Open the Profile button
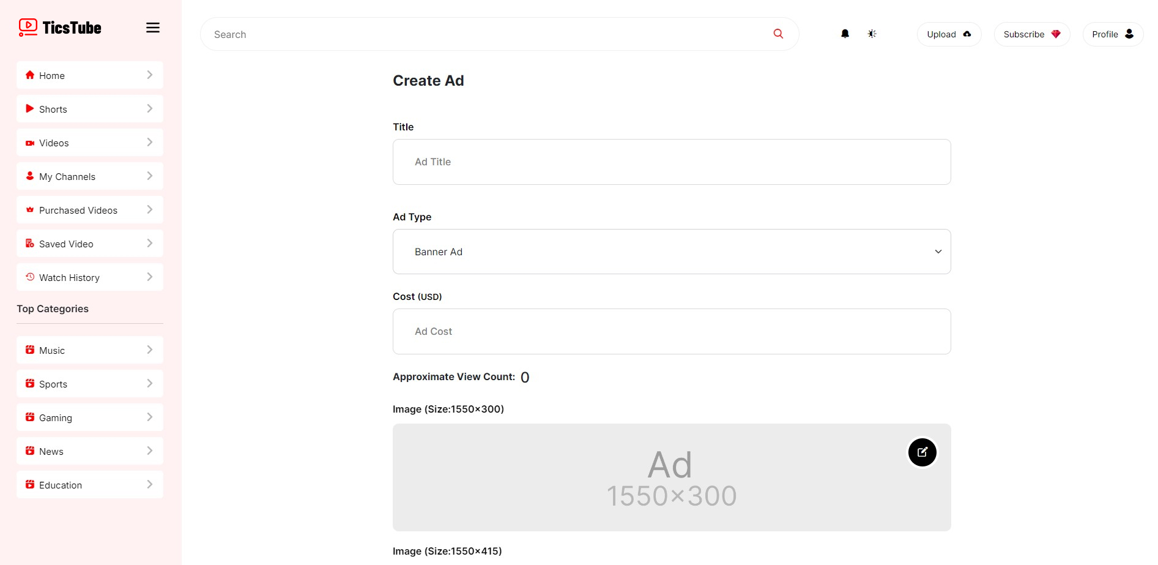Image resolution: width=1158 pixels, height=565 pixels. (1112, 34)
